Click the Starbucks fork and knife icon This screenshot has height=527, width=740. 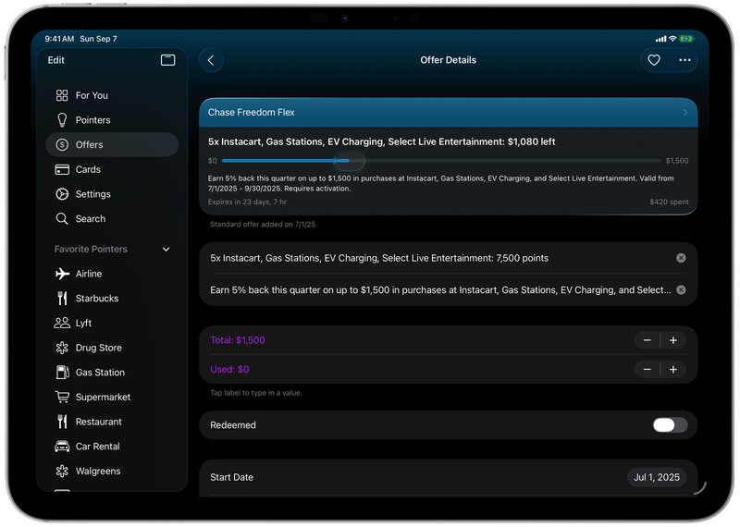pyautogui.click(x=62, y=299)
